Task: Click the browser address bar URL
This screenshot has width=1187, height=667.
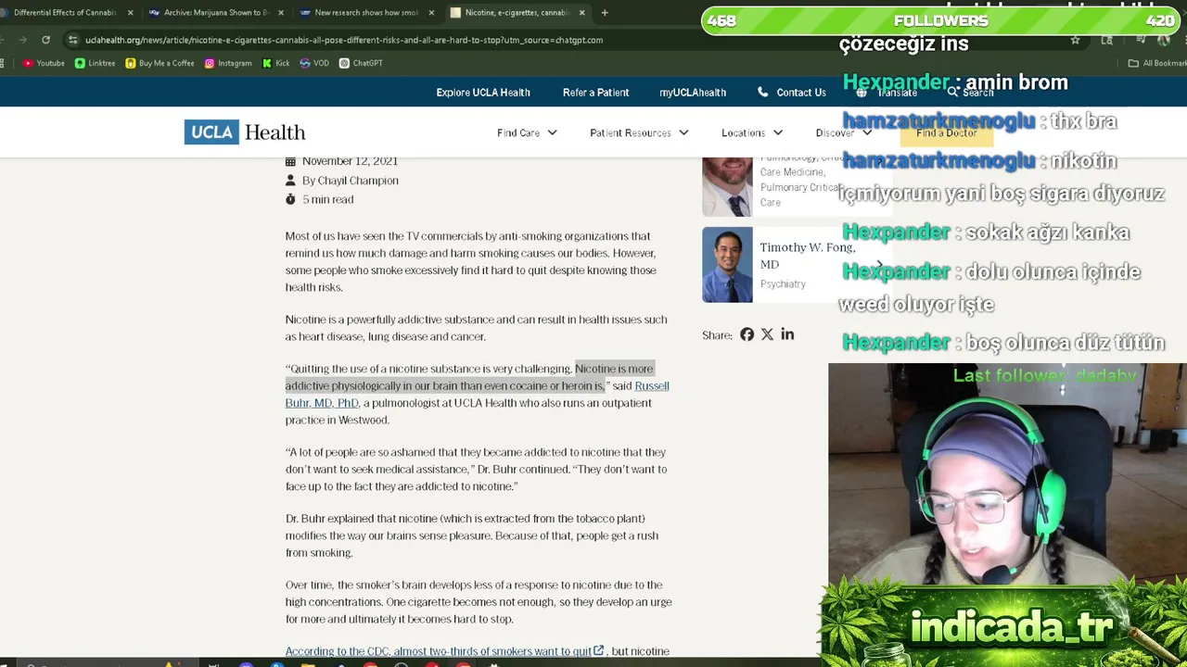Action: tap(344, 40)
